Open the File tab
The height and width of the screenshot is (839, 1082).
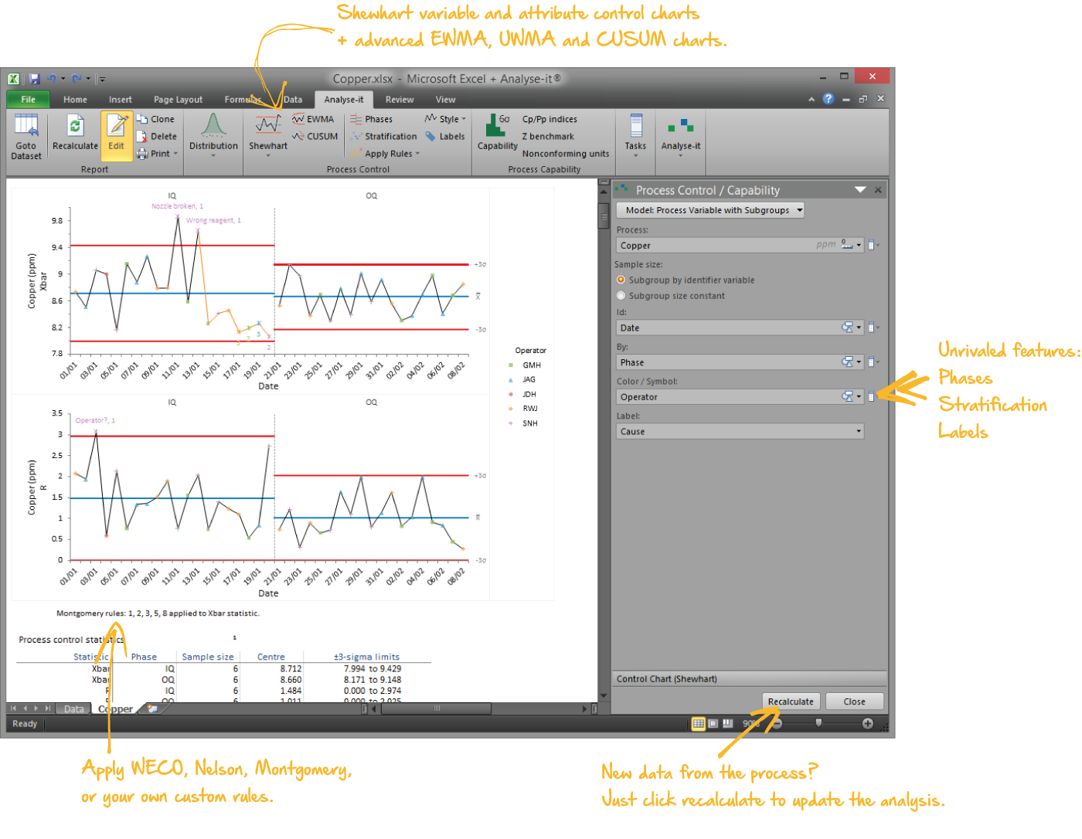[x=28, y=100]
